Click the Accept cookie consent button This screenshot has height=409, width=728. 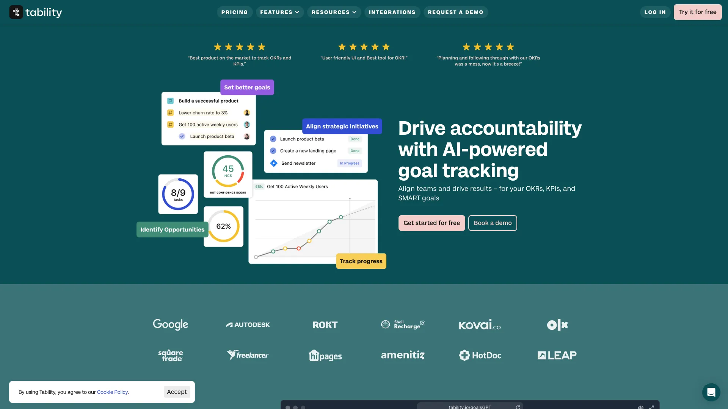click(176, 392)
